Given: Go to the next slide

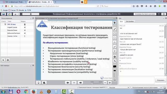Looking at the screenshot, I should coord(80,83).
